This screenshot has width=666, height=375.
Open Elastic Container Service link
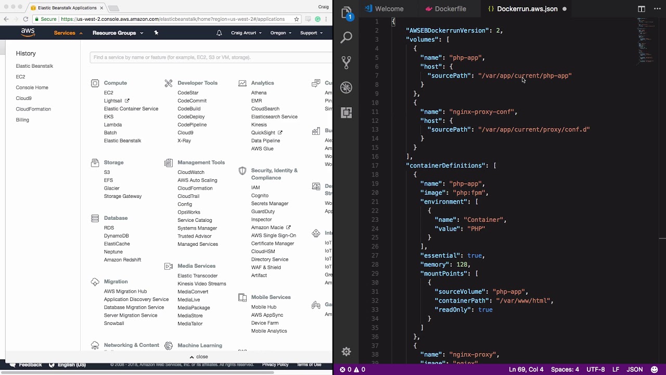coord(131,109)
